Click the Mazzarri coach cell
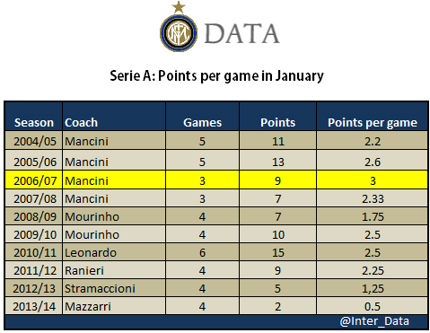 pos(114,306)
